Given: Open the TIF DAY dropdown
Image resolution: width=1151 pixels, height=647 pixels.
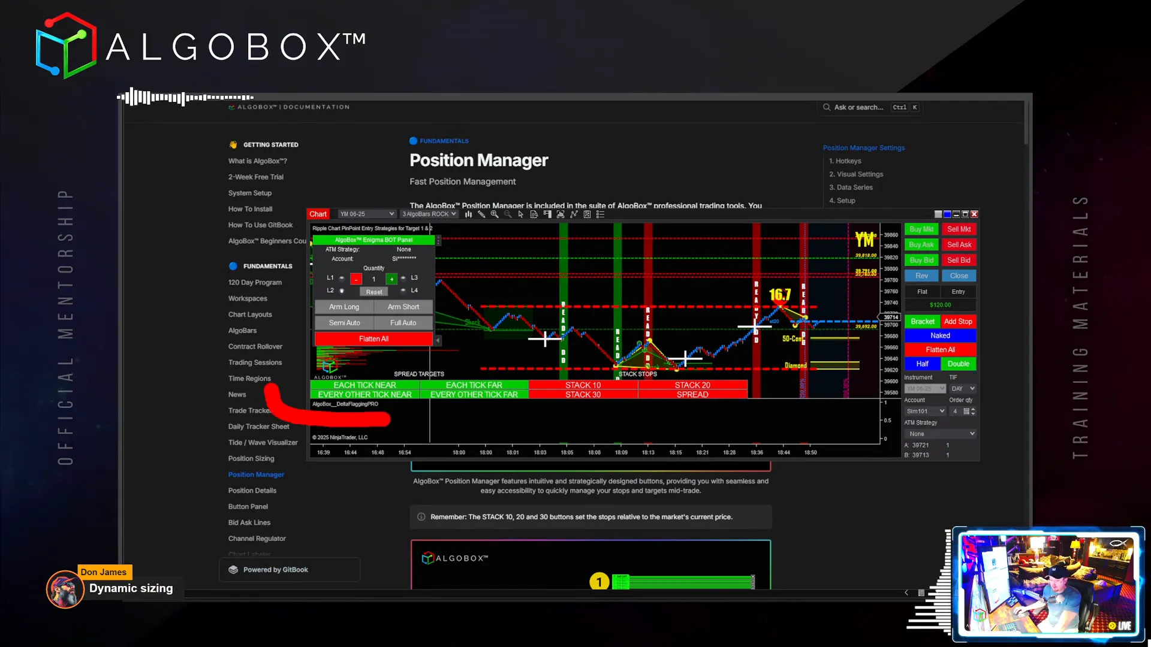Looking at the screenshot, I should coord(963,389).
